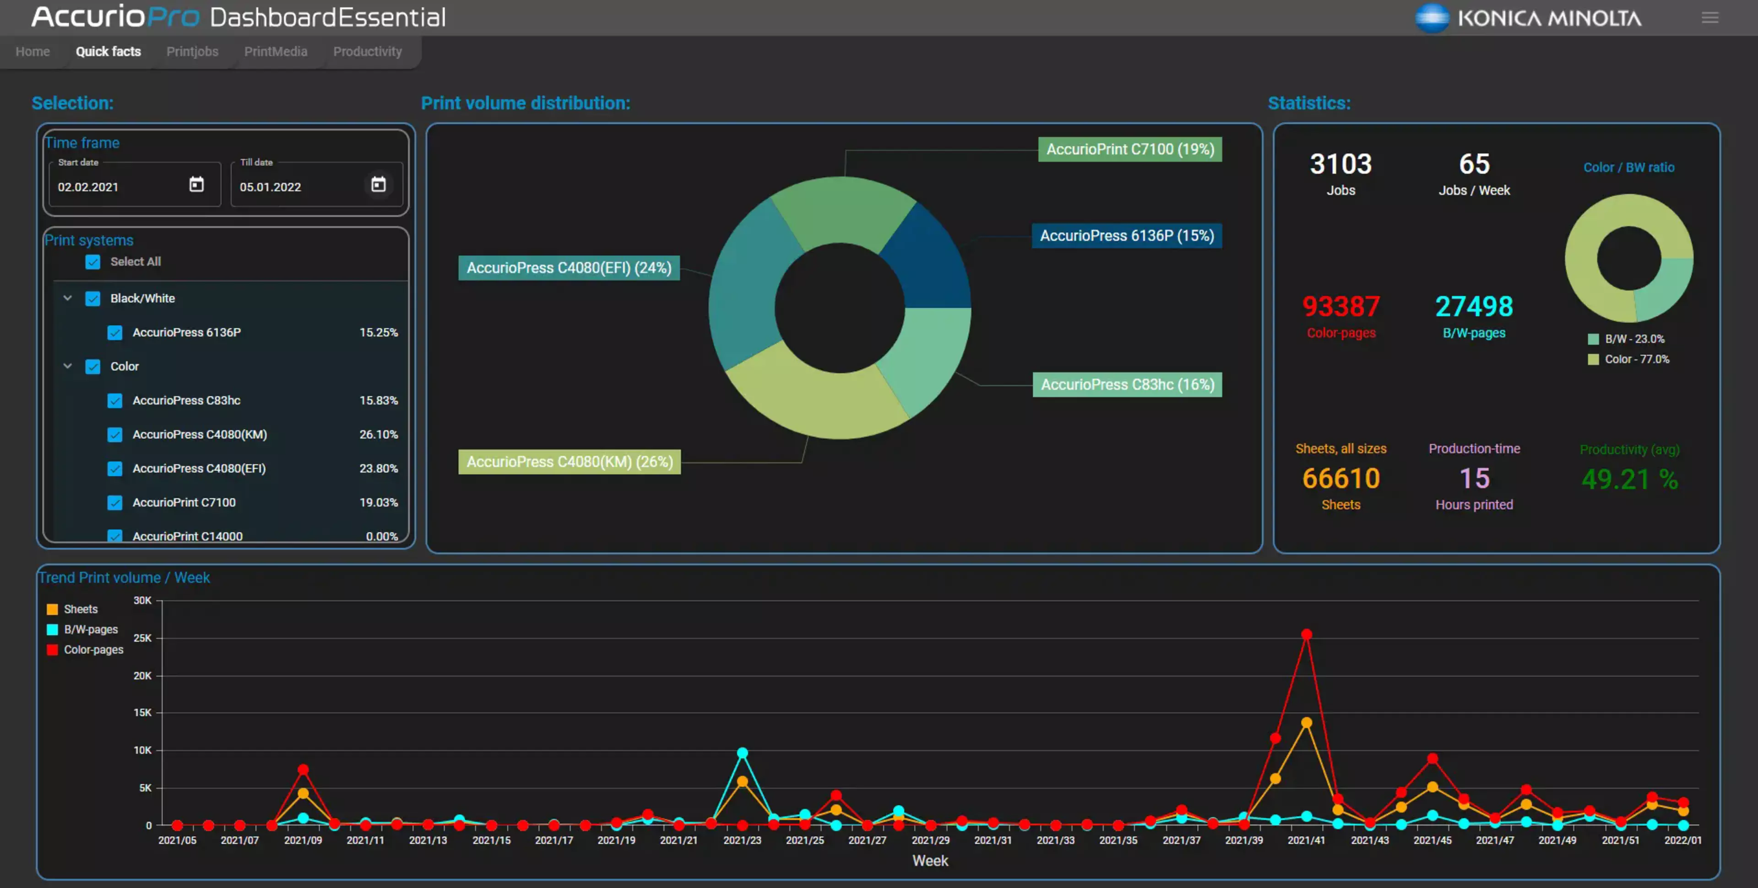Click the Color / BW ratio heading

[x=1628, y=168]
